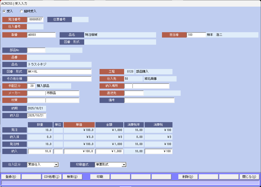Click the 印刷 button

(100, 177)
